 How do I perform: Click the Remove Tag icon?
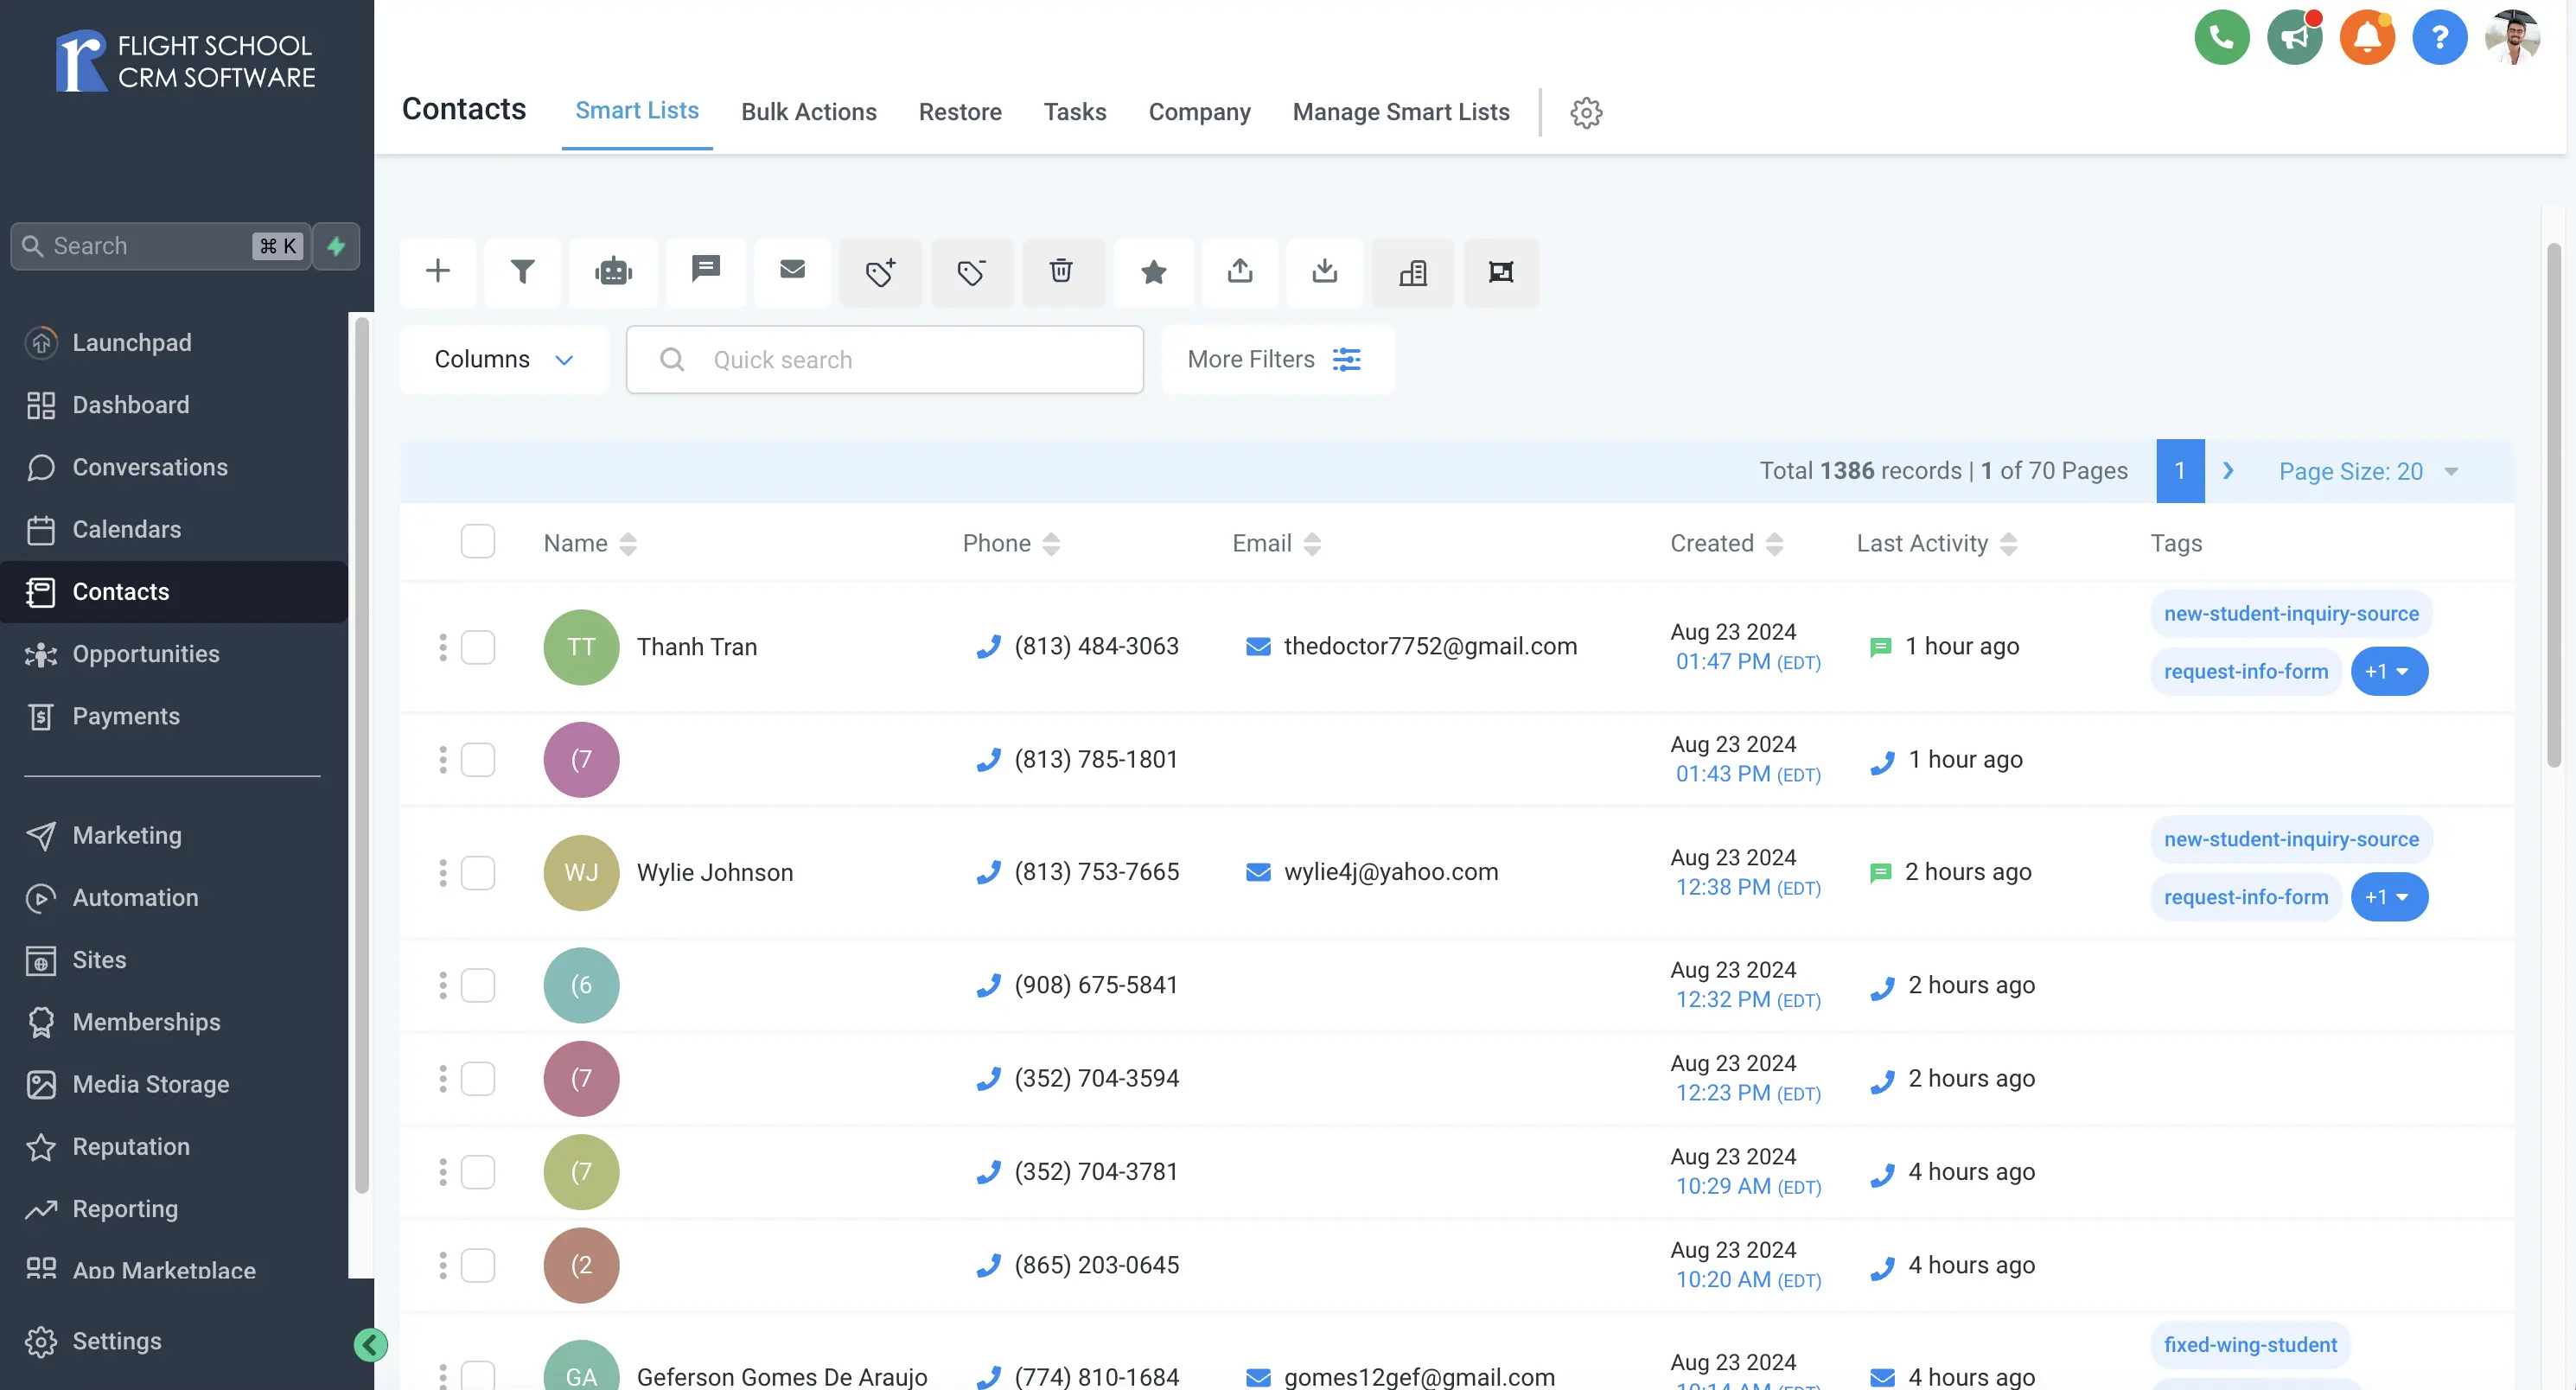point(971,271)
